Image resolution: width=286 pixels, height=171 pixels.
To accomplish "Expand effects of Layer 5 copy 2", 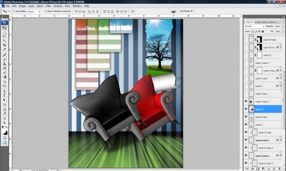I will pyautogui.click(x=281, y=155).
